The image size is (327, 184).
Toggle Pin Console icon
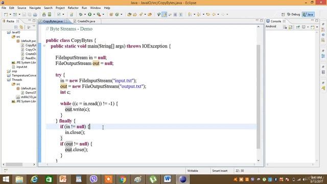click(298, 27)
